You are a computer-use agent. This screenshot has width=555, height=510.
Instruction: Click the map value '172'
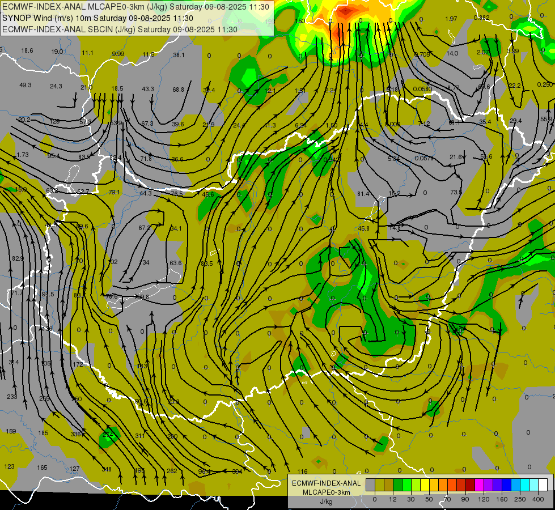[78, 364]
